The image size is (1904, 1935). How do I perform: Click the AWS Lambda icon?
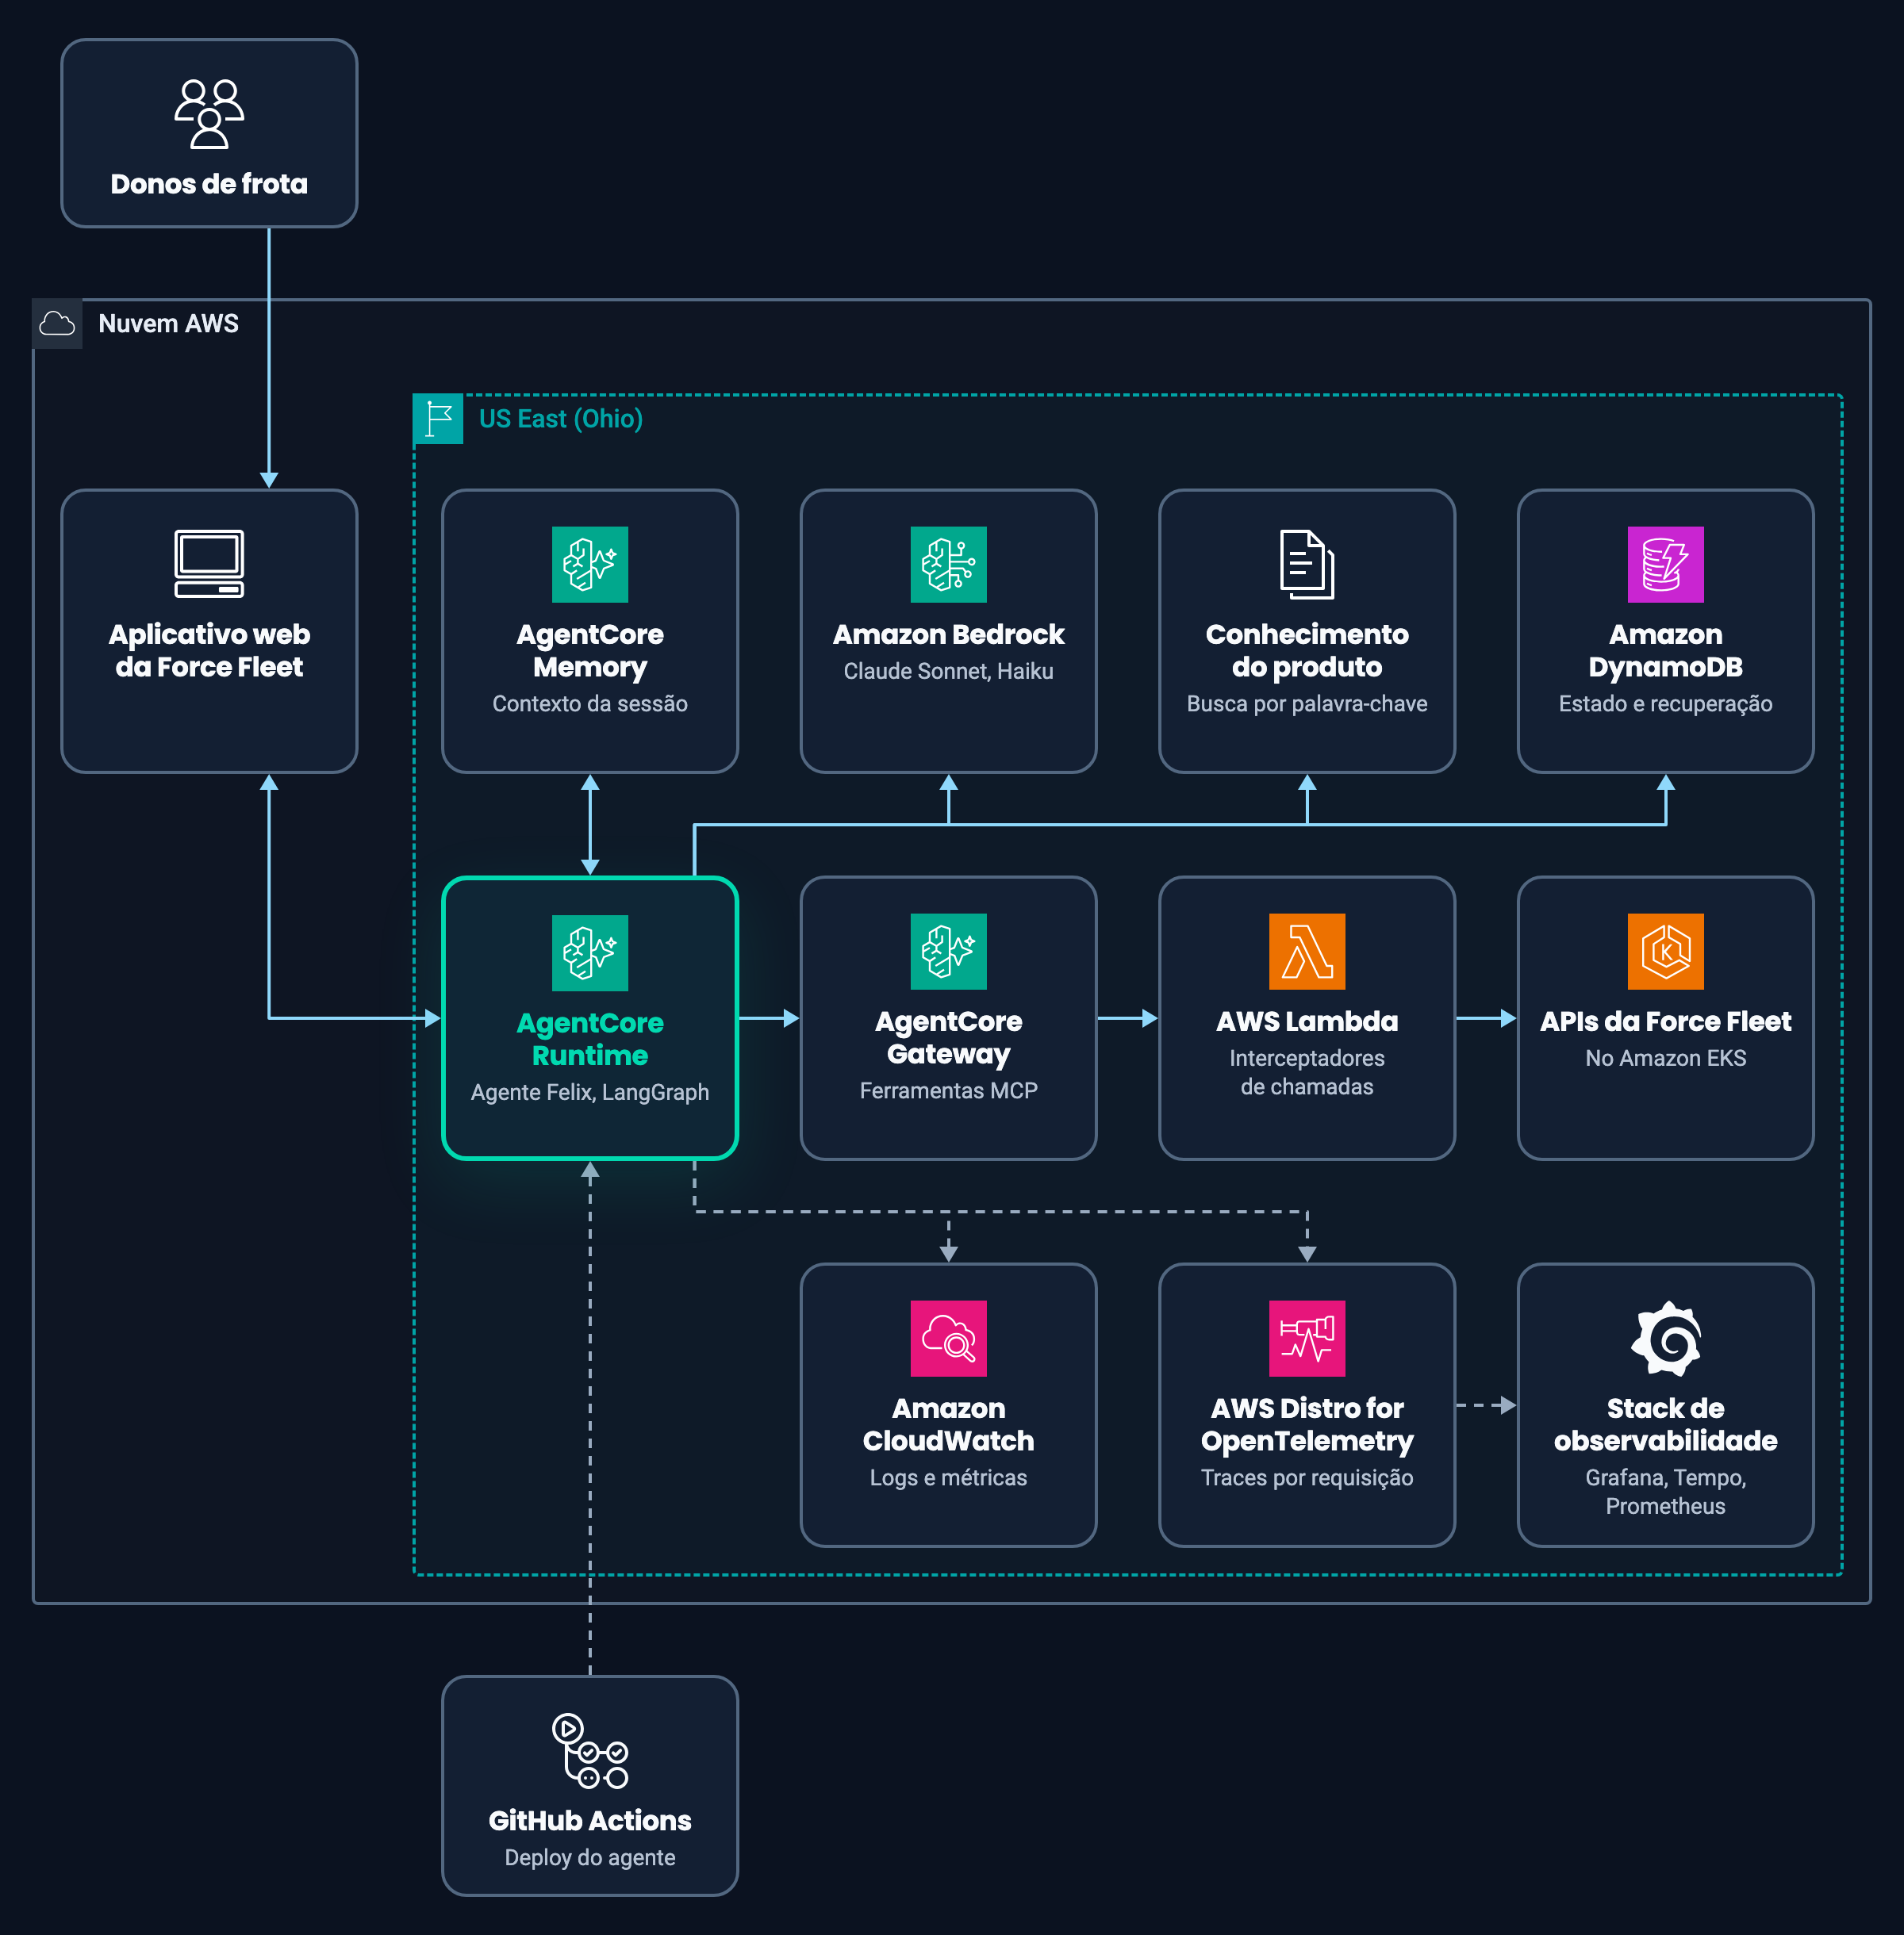click(1307, 951)
